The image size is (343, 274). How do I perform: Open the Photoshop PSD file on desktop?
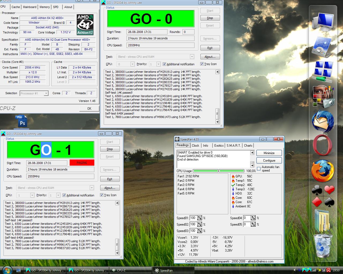pyautogui.click(x=21, y=121)
